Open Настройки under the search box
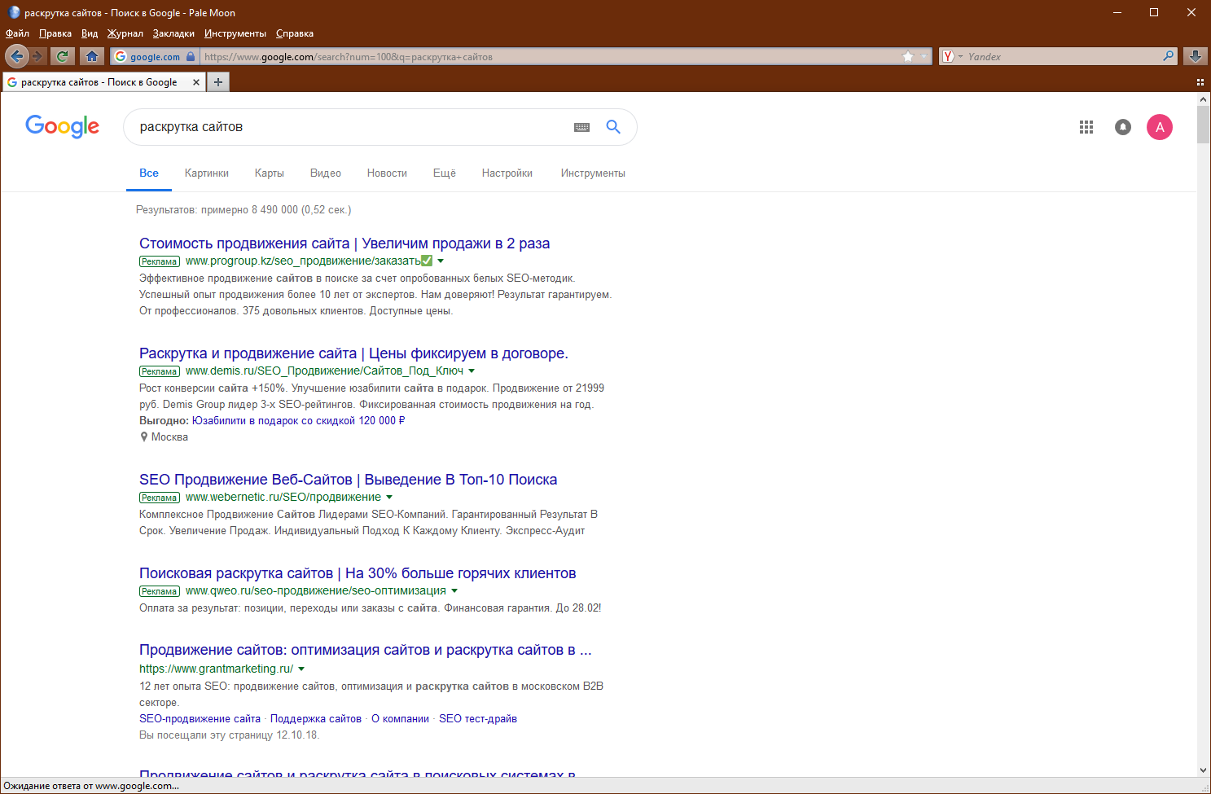This screenshot has width=1211, height=794. (507, 173)
